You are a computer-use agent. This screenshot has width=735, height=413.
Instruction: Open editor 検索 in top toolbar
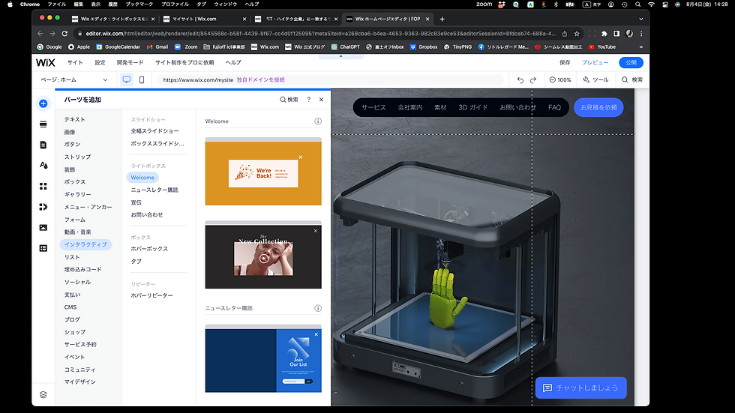click(x=632, y=80)
